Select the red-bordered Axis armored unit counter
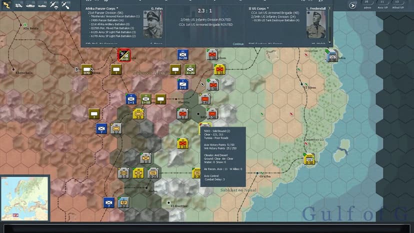 [124, 55]
